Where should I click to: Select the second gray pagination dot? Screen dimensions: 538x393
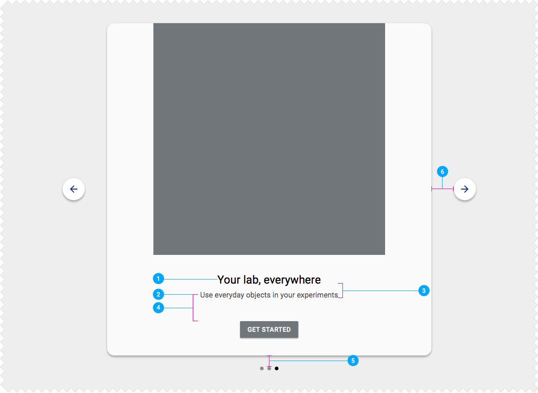[269, 368]
